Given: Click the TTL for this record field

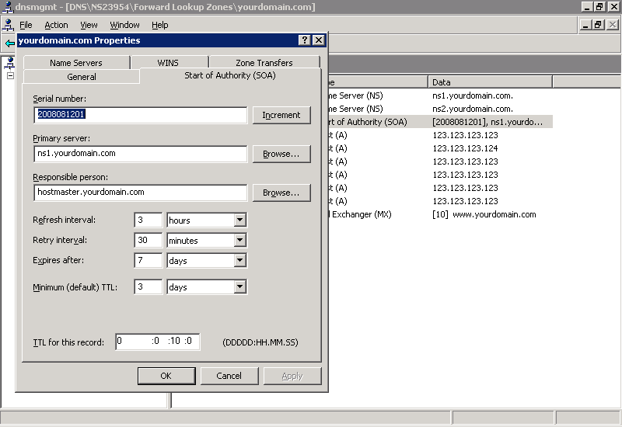Looking at the screenshot, I should point(158,342).
